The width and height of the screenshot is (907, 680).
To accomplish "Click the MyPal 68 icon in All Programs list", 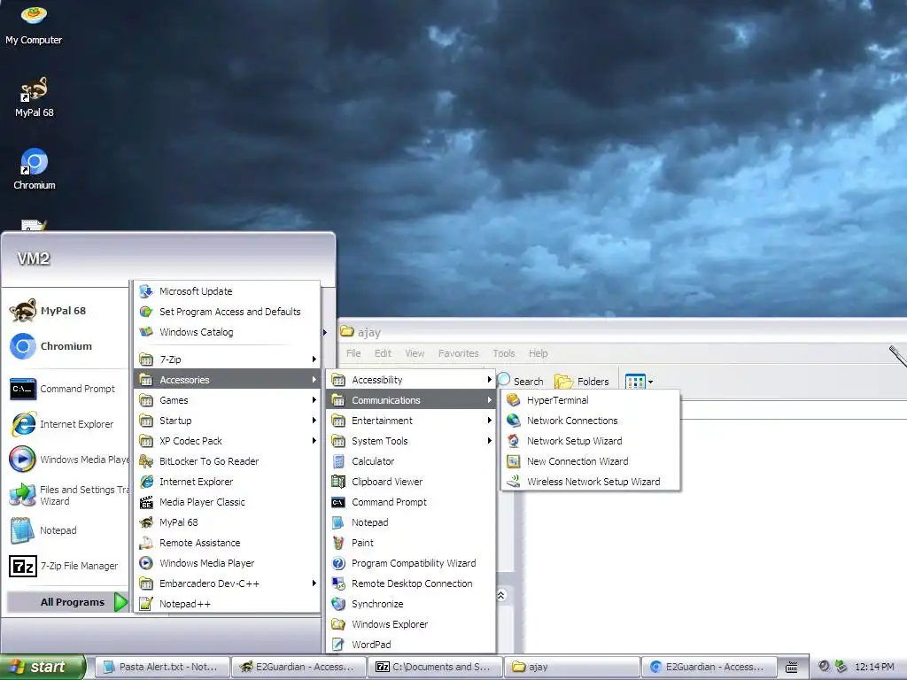I will tap(146, 522).
